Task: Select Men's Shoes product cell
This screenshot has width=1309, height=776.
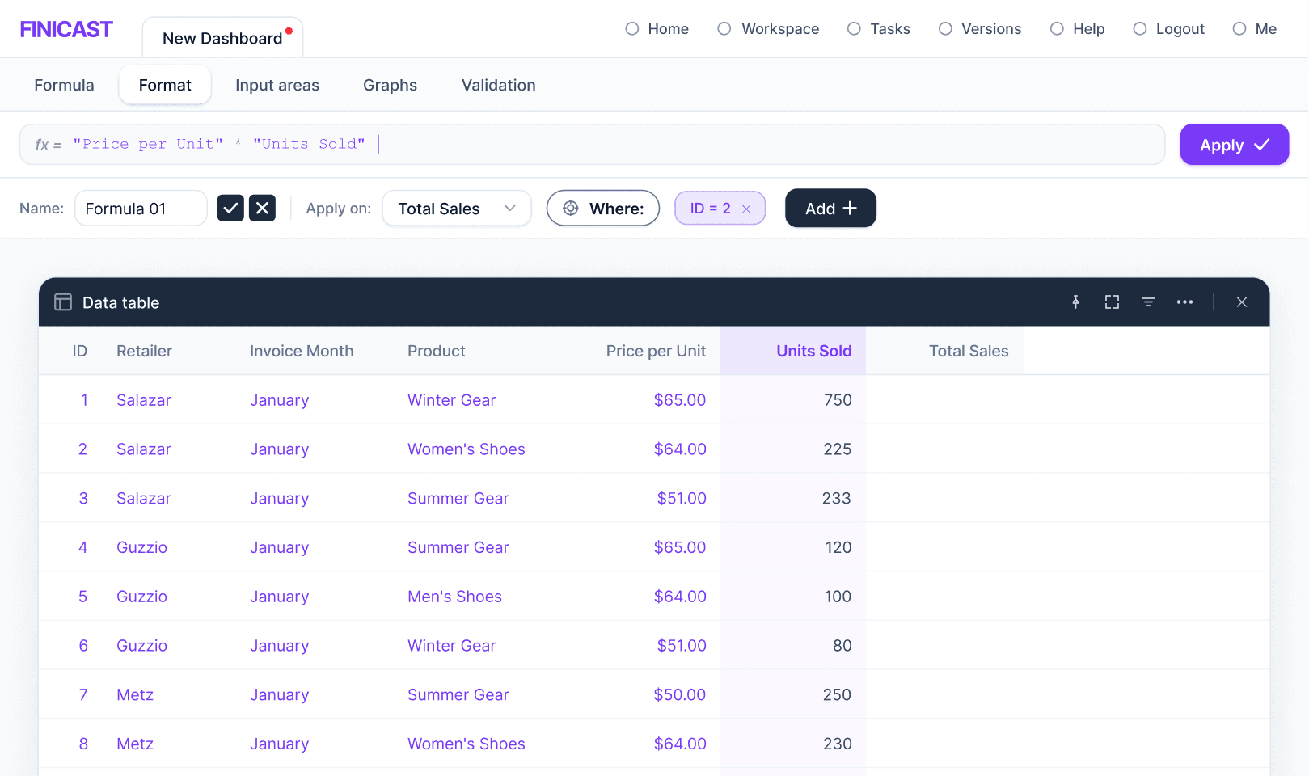Action: (454, 597)
